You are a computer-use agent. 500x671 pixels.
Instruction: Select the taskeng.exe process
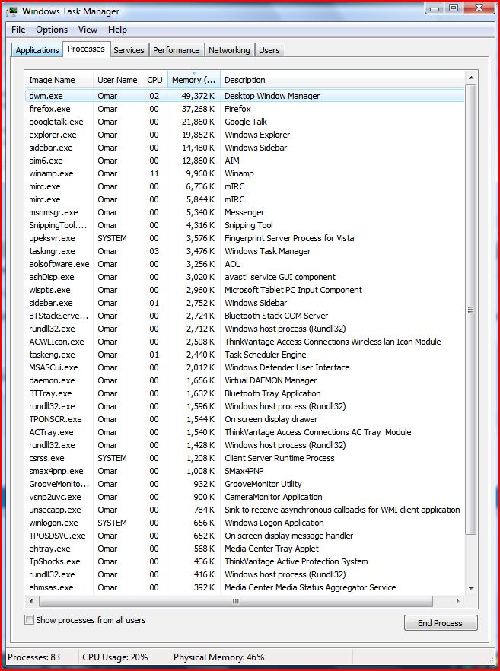click(x=244, y=355)
